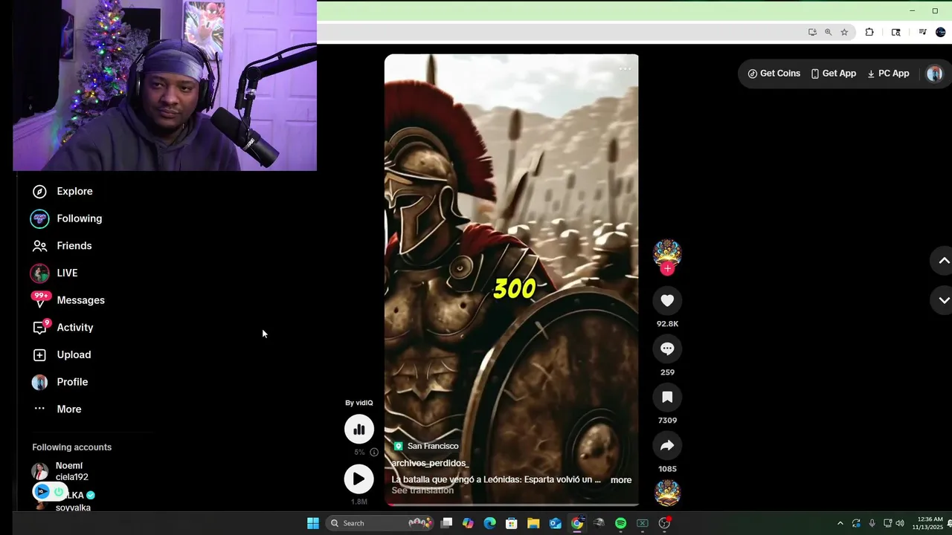Open Outlook from the taskbar
The width and height of the screenshot is (952, 535).
point(555,523)
